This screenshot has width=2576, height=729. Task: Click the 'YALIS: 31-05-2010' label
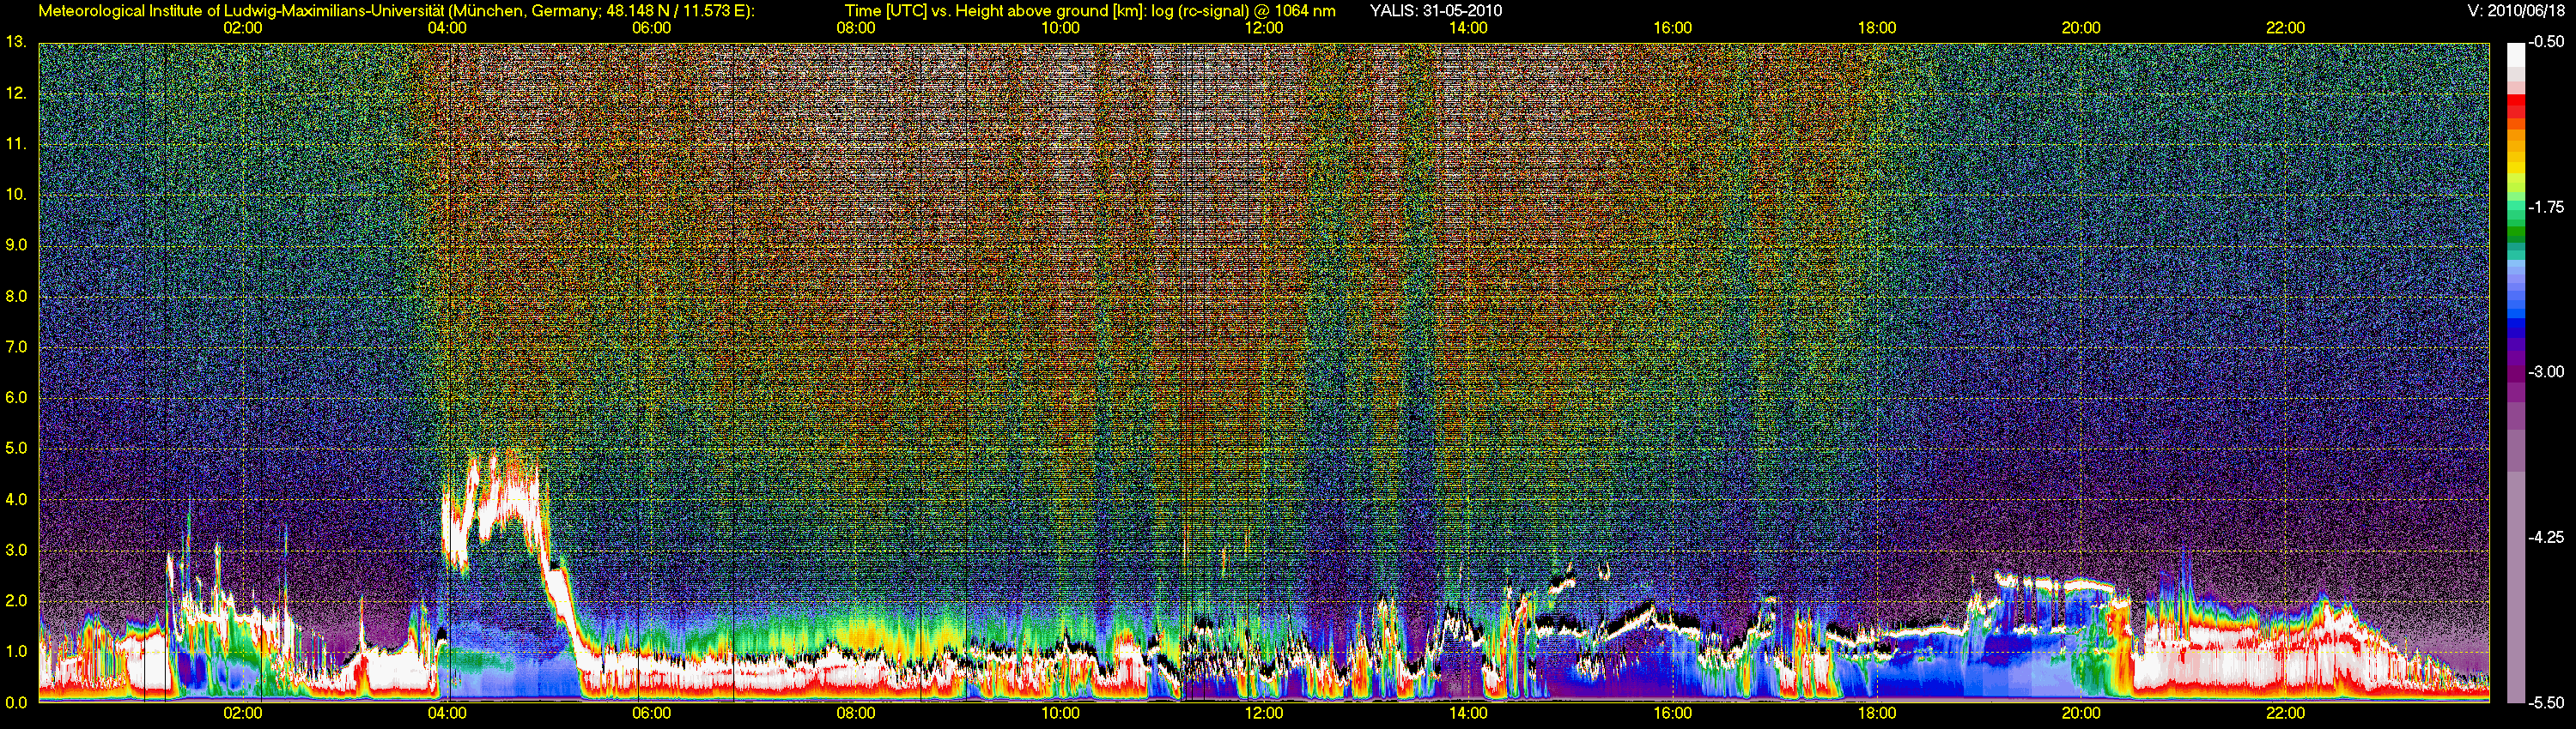[1435, 11]
